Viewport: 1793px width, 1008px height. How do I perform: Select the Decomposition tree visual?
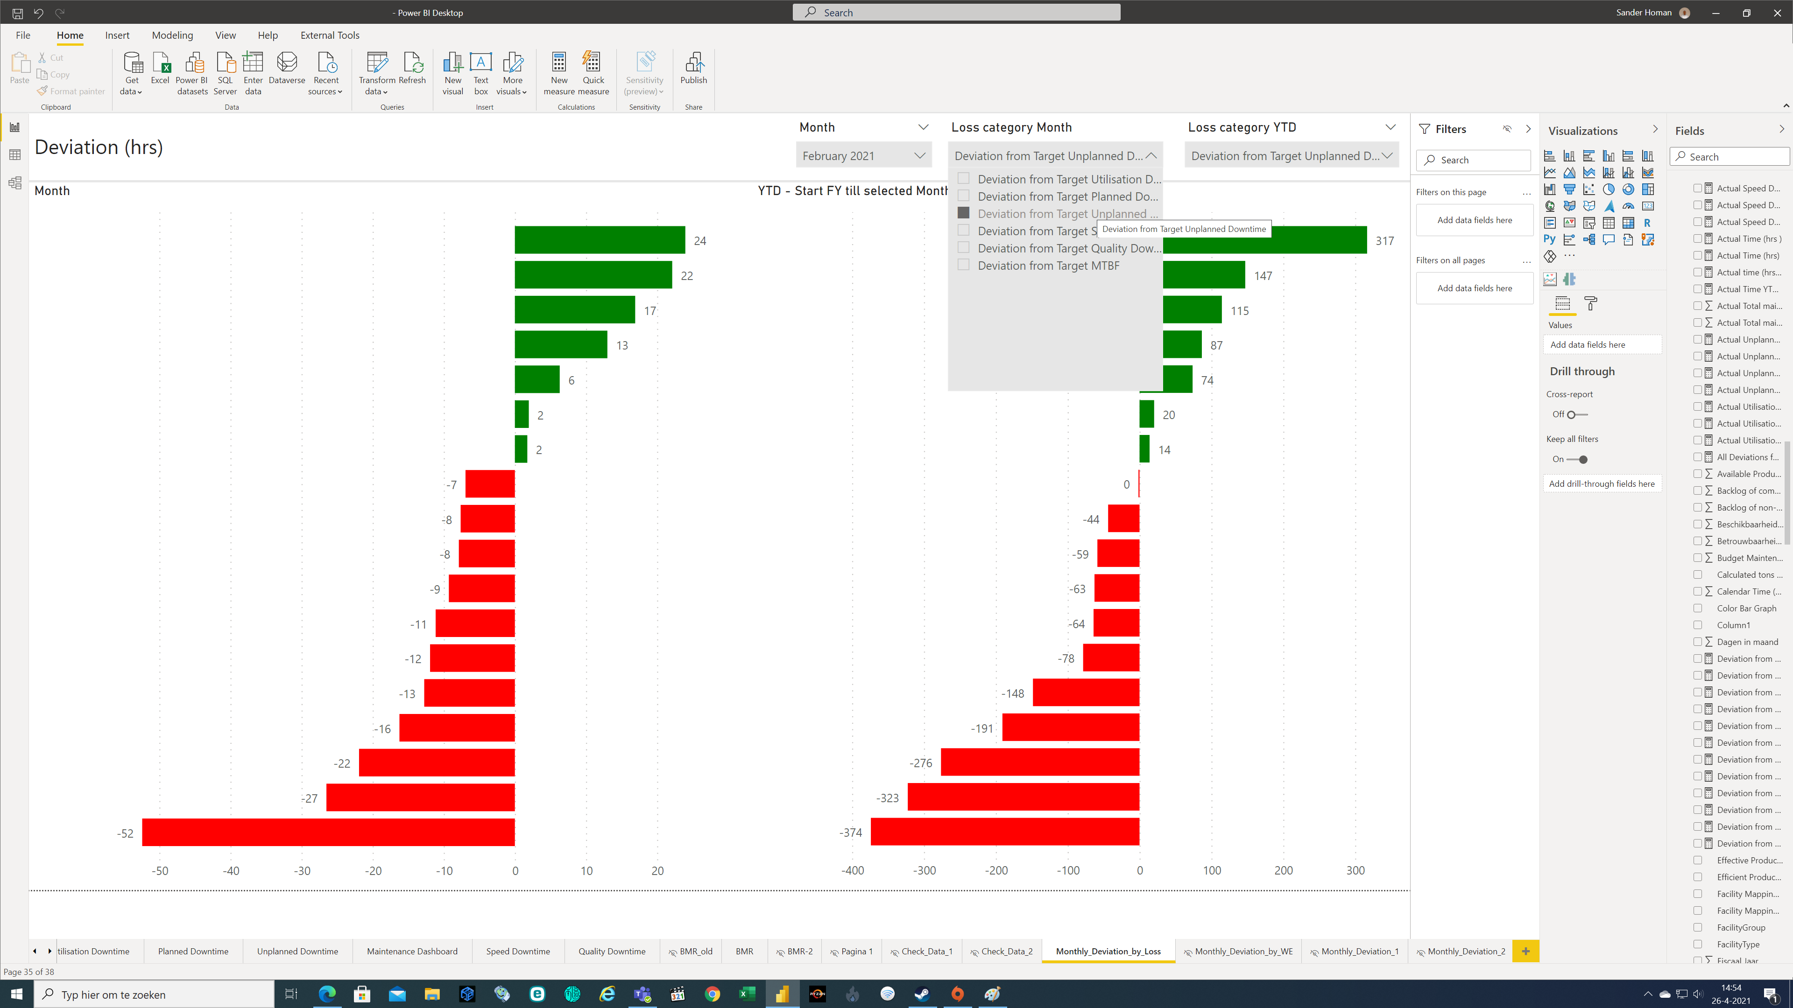point(1589,239)
